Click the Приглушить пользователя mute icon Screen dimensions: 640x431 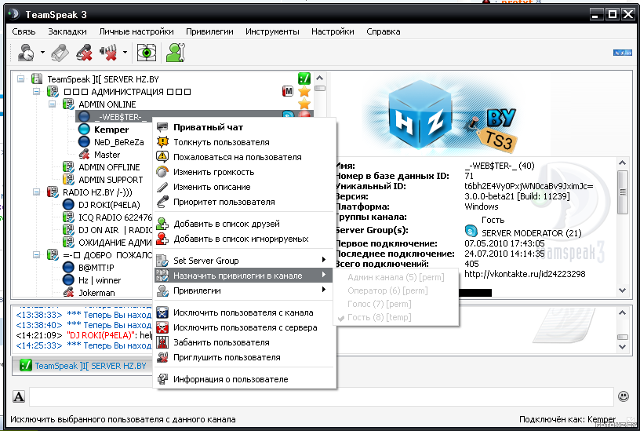(x=162, y=357)
